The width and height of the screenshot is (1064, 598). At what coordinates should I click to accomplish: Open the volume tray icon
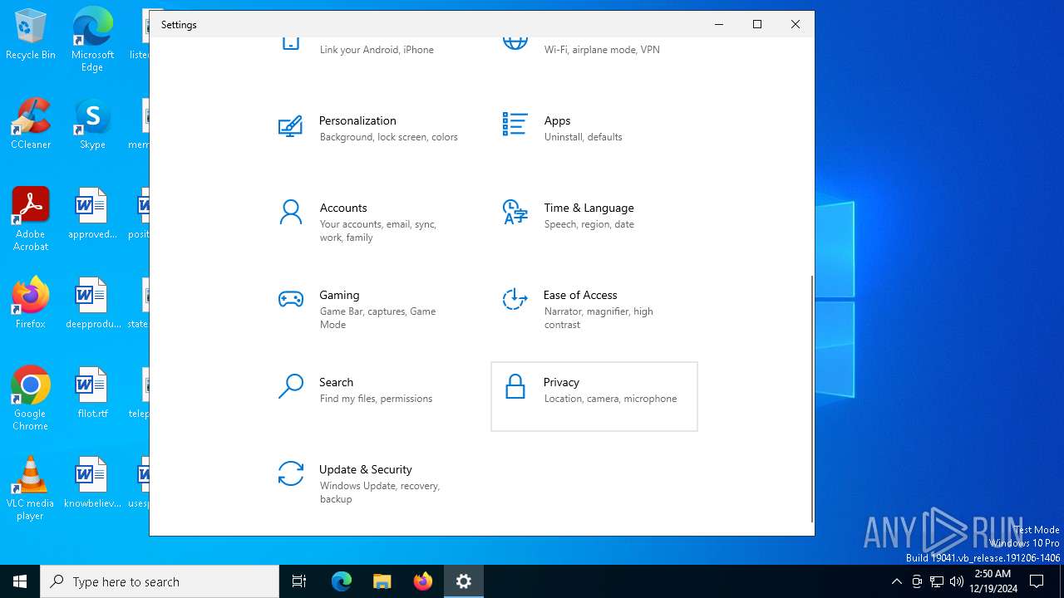pyautogui.click(x=957, y=581)
